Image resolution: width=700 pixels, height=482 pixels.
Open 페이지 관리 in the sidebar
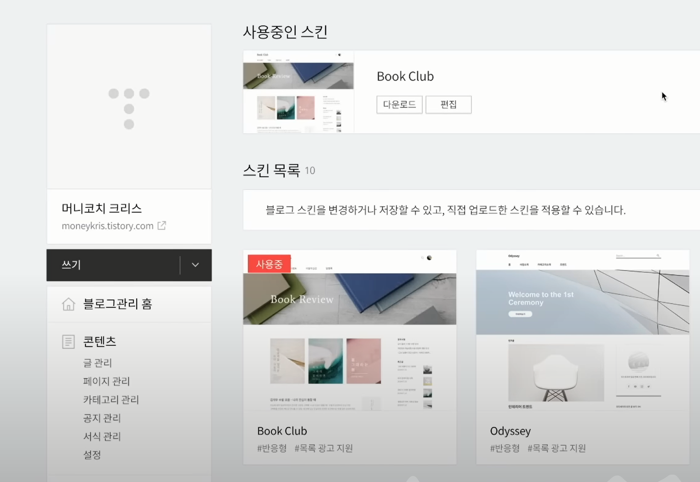[x=106, y=381]
